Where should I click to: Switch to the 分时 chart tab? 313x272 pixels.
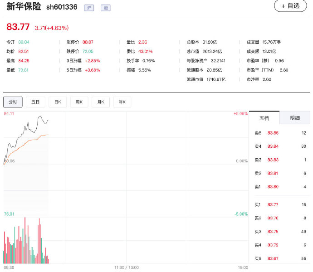[x=13, y=102]
